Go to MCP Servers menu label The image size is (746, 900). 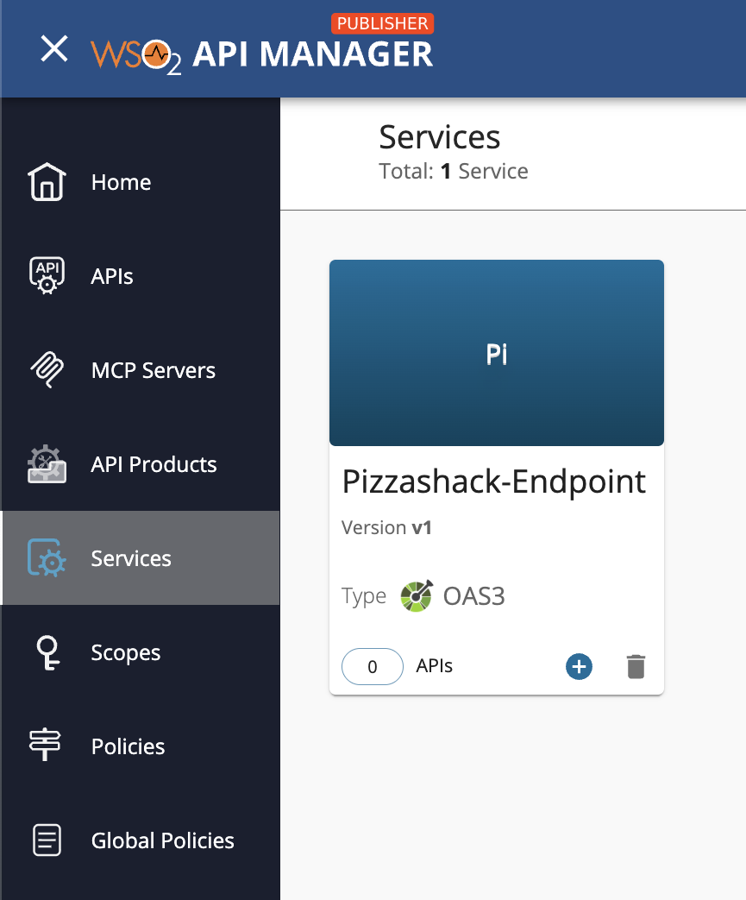pyautogui.click(x=154, y=370)
